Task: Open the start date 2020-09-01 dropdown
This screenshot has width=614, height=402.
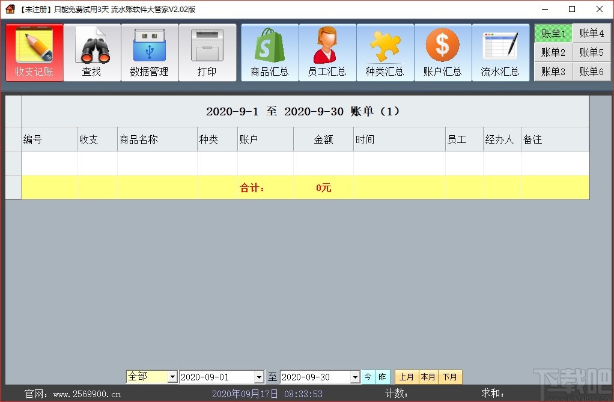Action: [x=259, y=377]
